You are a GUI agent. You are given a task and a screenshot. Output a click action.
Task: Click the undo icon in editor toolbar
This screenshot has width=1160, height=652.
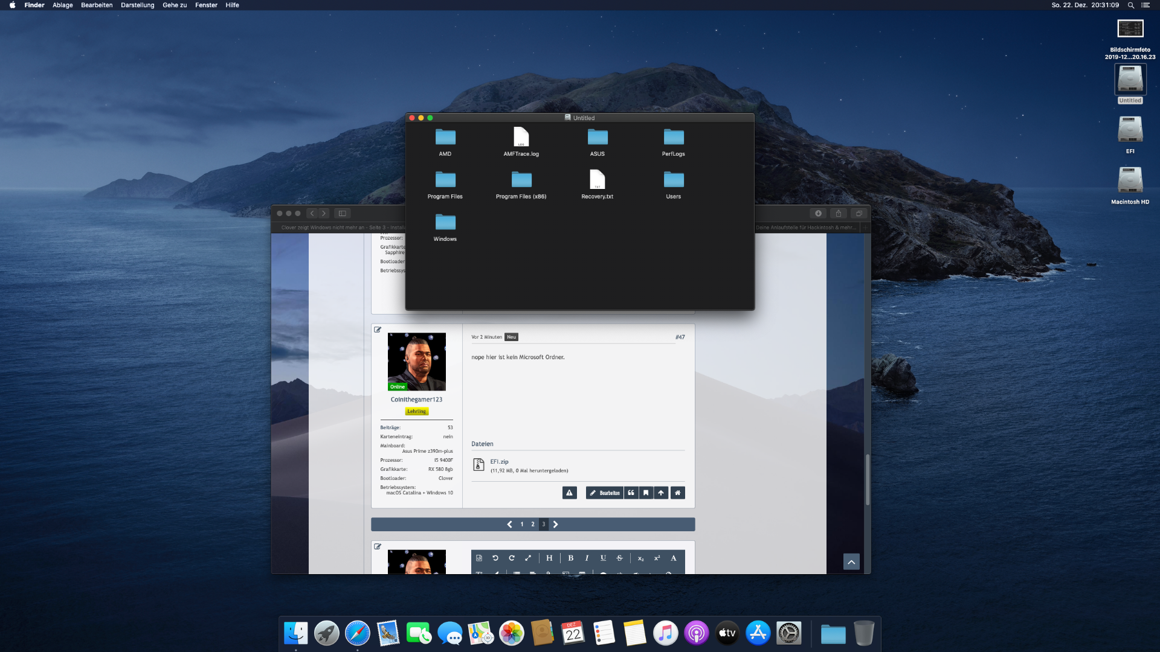pos(495,558)
